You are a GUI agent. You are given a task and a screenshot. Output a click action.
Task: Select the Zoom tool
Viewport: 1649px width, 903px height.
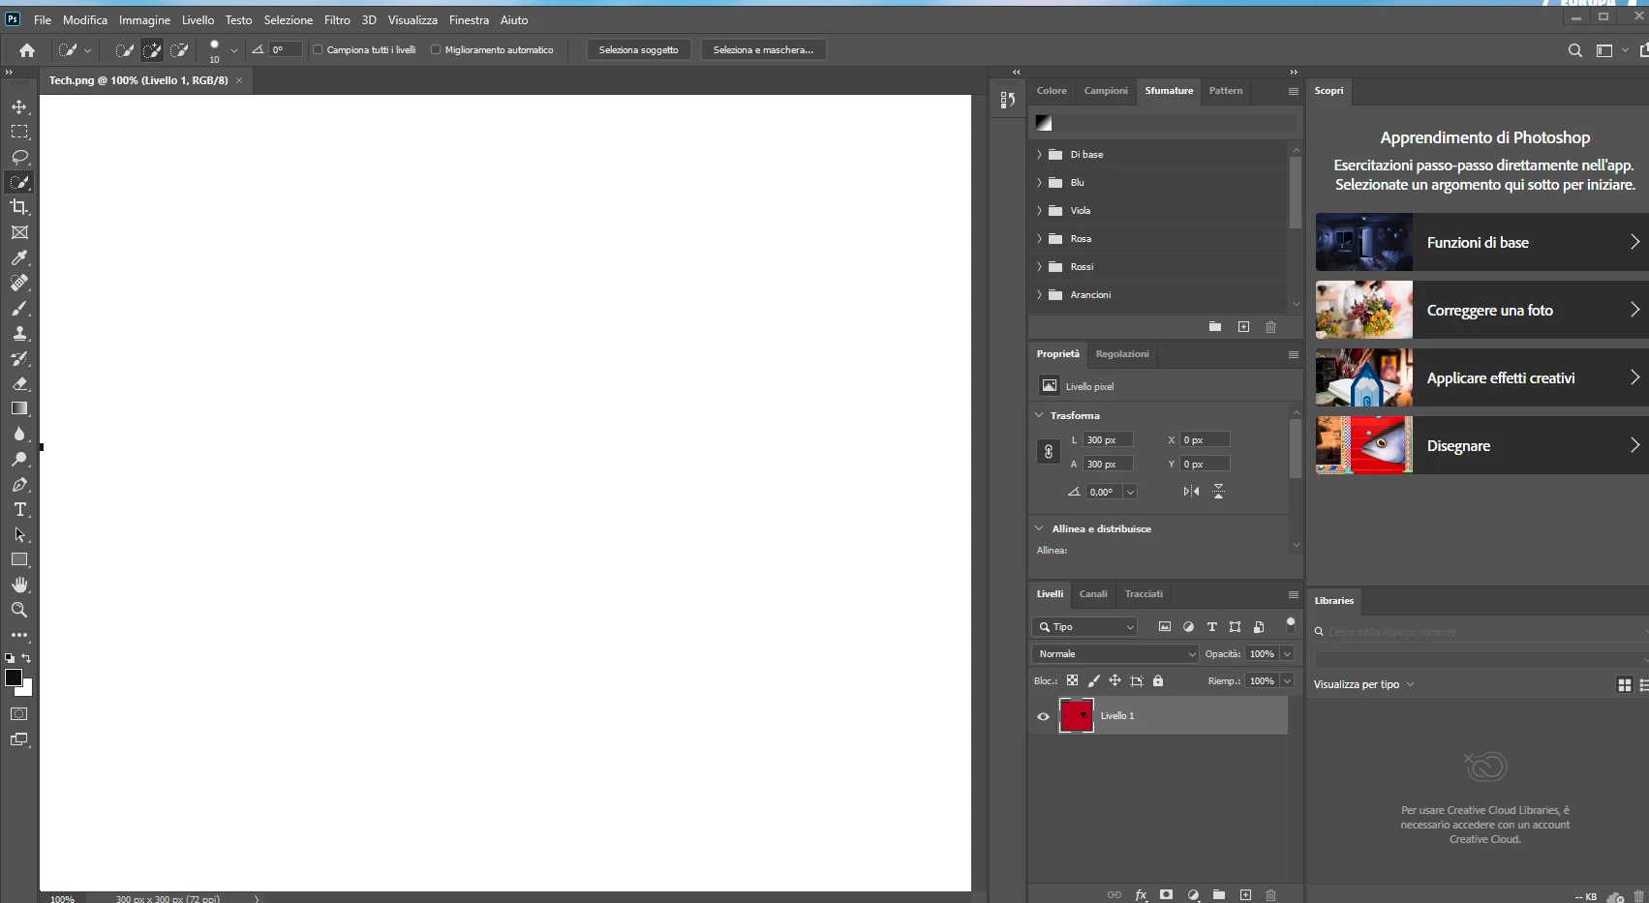coord(19,610)
